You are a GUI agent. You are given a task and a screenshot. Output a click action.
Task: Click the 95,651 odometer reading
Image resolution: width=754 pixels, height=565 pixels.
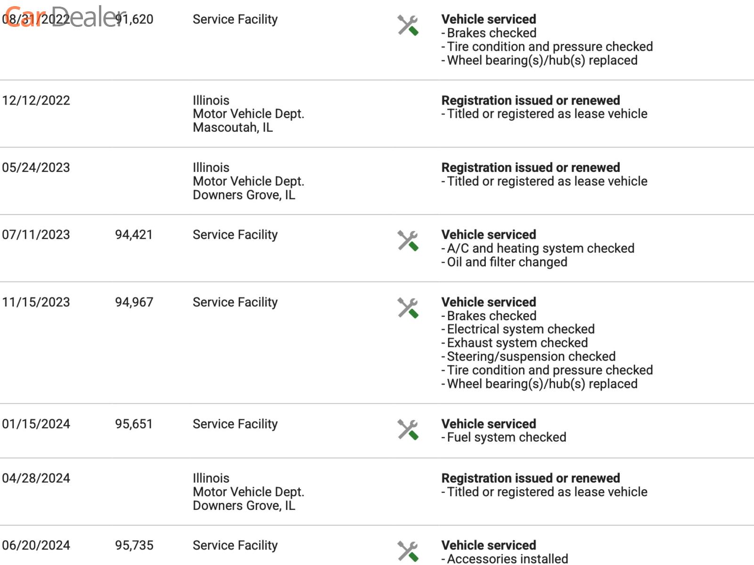point(134,424)
